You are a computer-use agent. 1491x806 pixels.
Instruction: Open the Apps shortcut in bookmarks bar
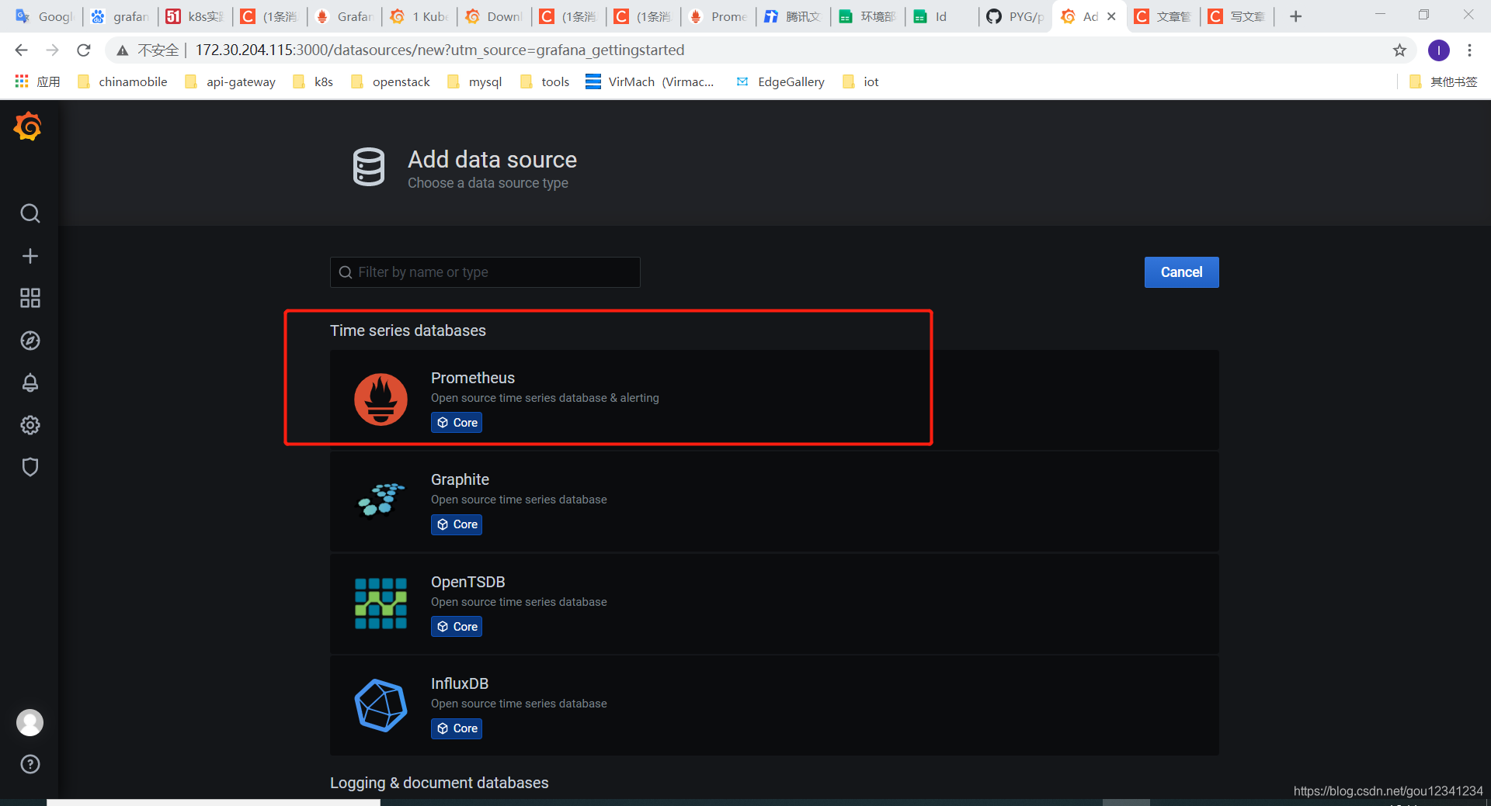[x=37, y=81]
